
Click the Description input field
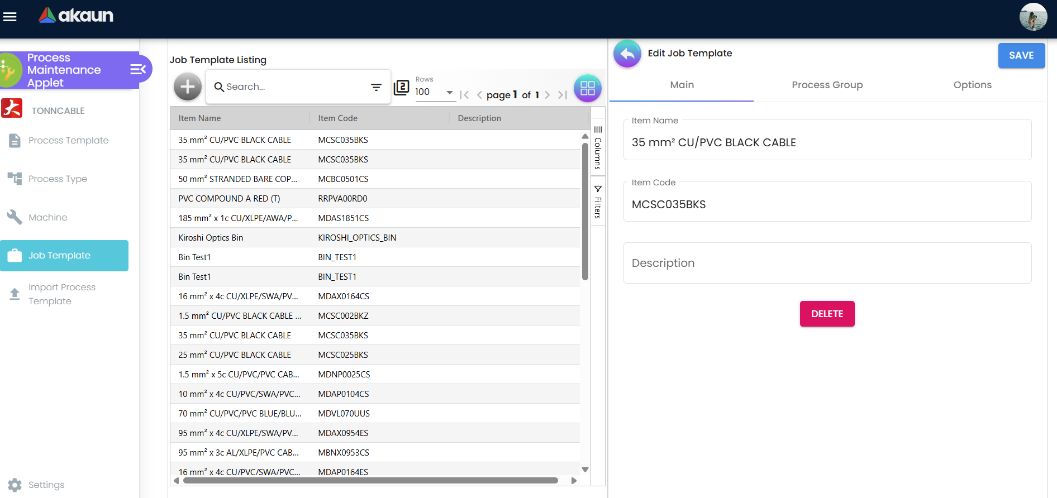[x=827, y=263]
